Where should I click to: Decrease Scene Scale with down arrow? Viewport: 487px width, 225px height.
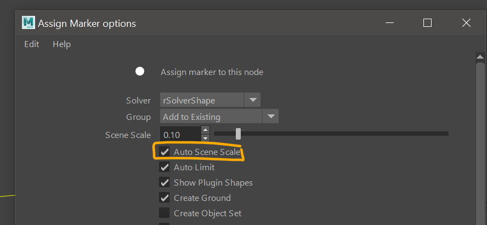205,137
